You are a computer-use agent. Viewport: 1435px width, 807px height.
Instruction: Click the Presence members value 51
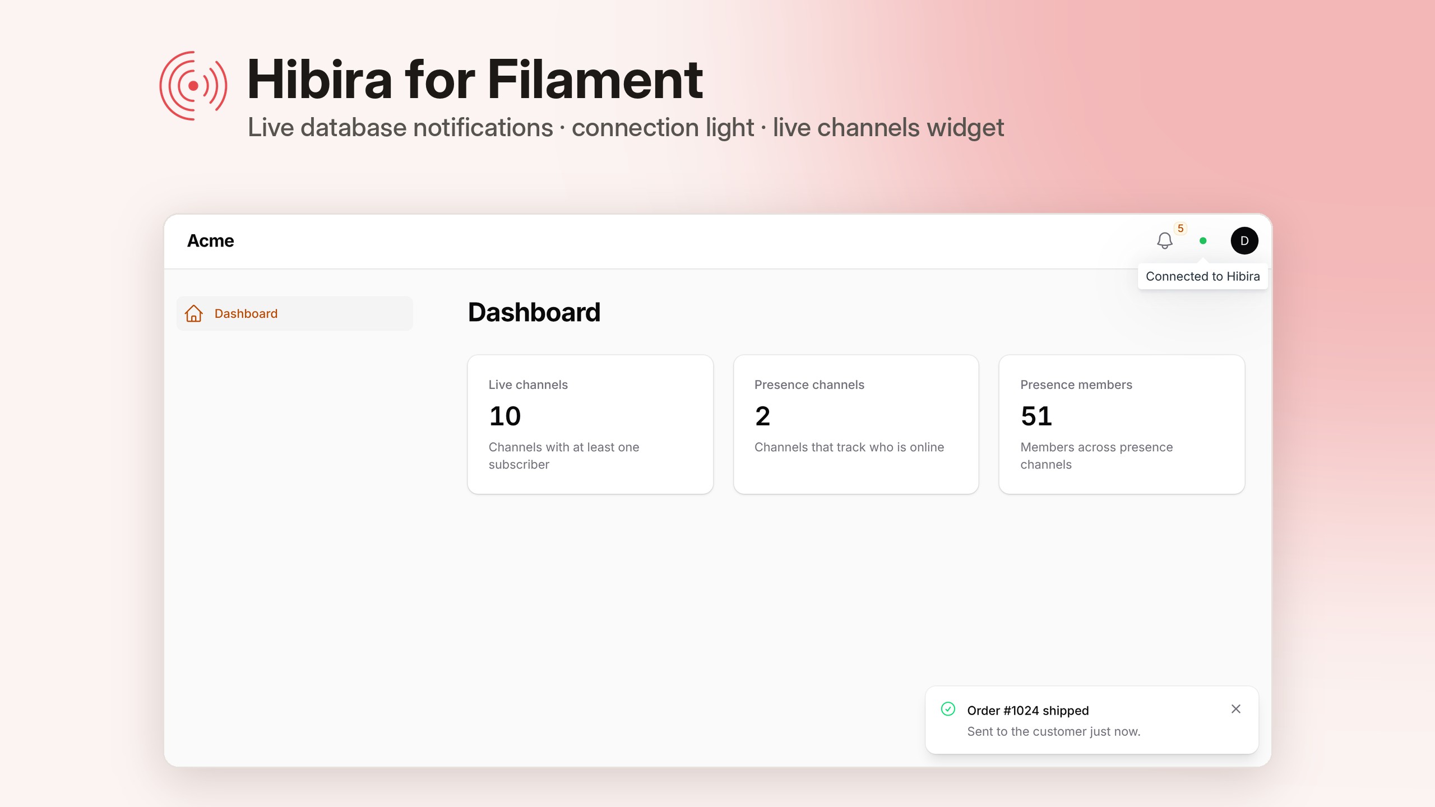(1036, 416)
